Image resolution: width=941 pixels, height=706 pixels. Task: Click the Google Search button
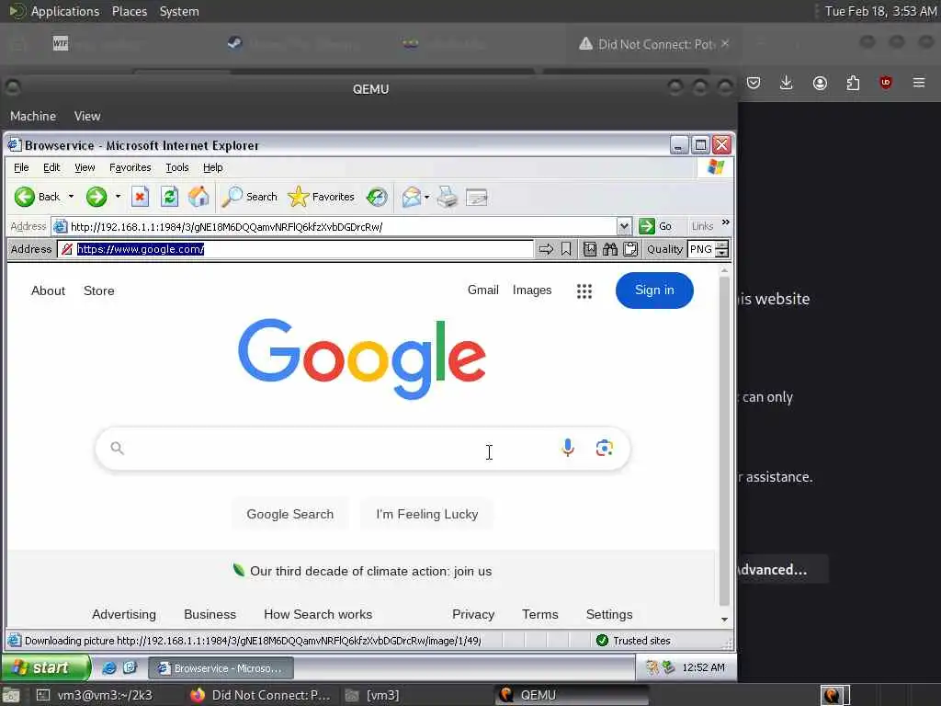click(289, 514)
